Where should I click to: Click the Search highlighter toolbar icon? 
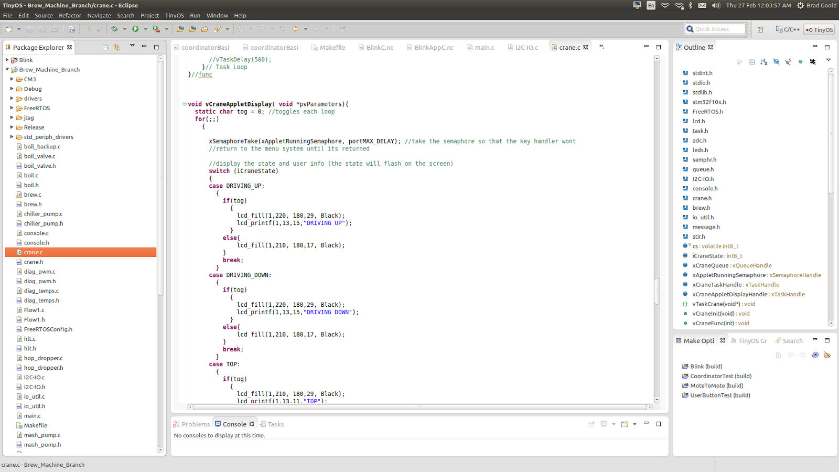click(217, 29)
